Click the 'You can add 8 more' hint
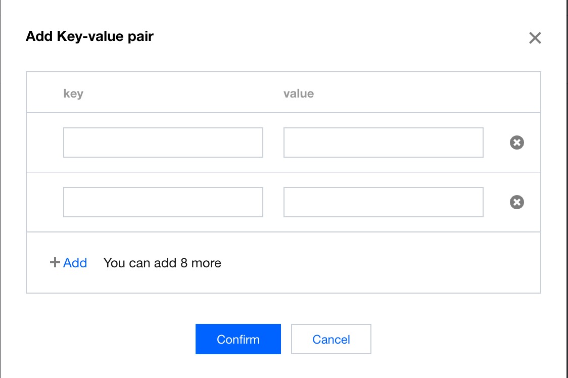Screen dimensions: 568x378 (162, 263)
